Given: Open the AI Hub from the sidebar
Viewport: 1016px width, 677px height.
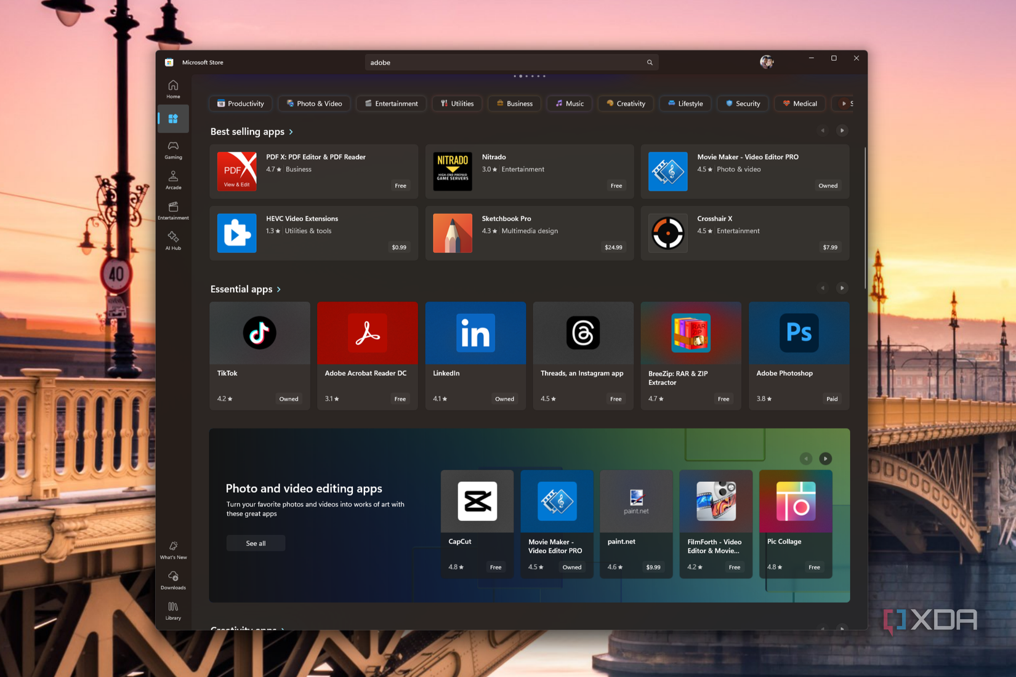Looking at the screenshot, I should (x=172, y=240).
